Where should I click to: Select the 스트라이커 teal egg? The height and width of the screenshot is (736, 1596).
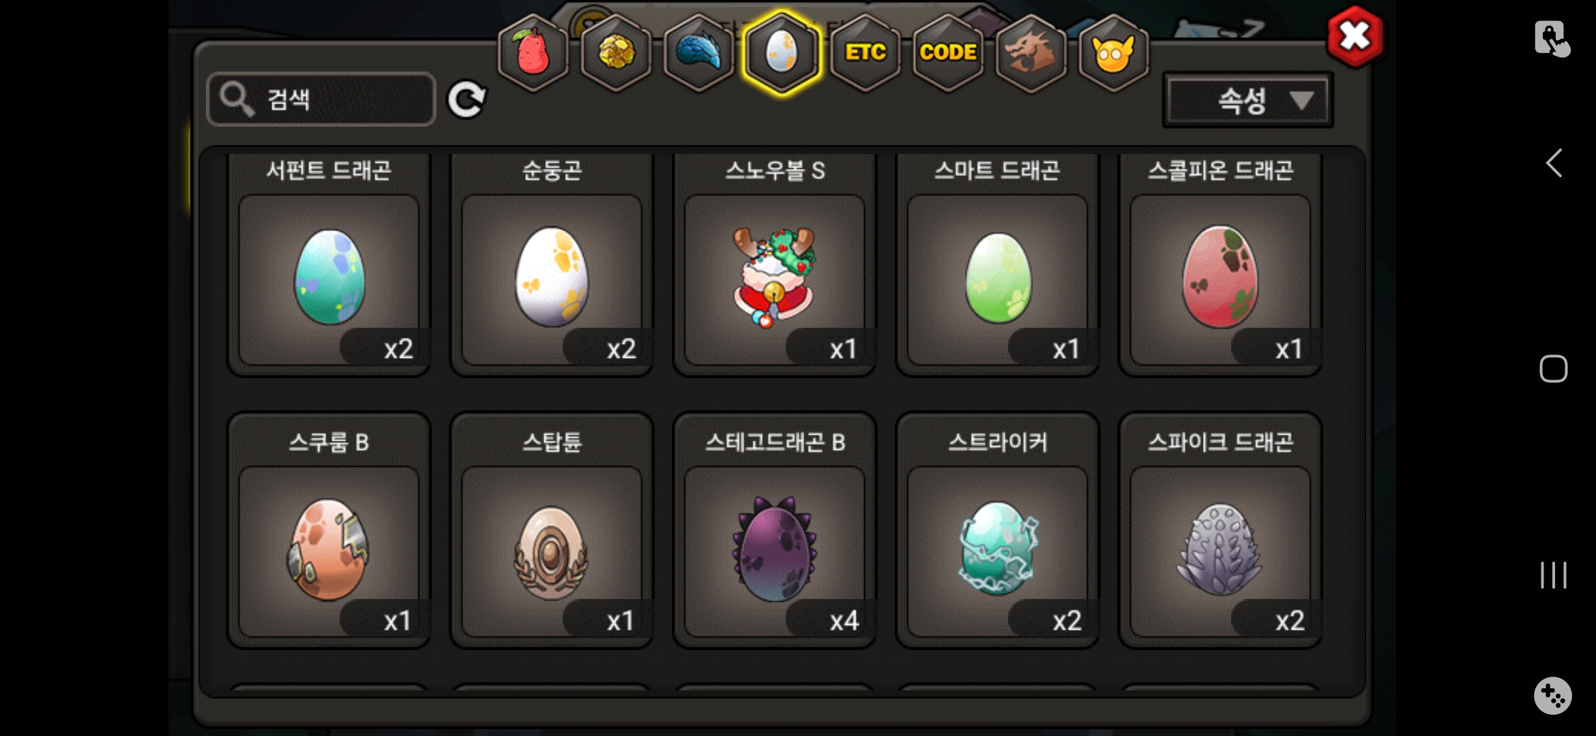[x=997, y=531]
